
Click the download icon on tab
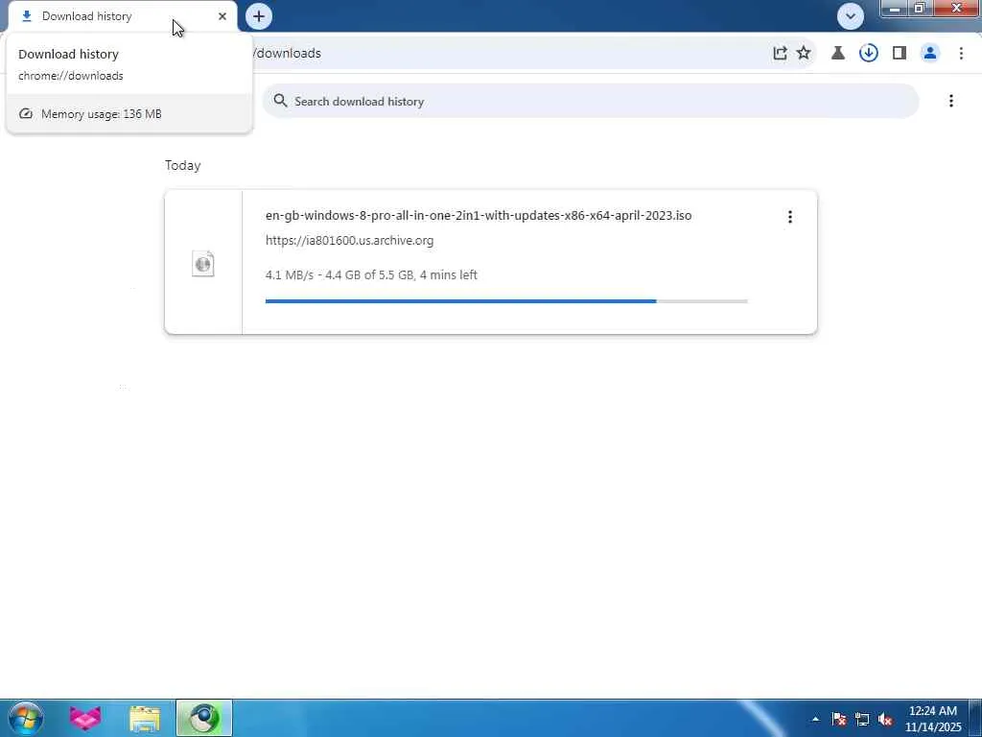26,16
